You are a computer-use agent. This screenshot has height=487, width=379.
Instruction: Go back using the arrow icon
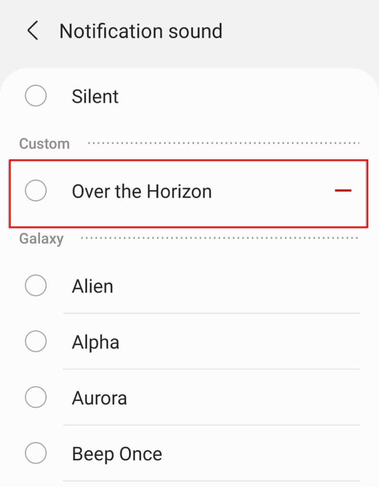tap(33, 30)
